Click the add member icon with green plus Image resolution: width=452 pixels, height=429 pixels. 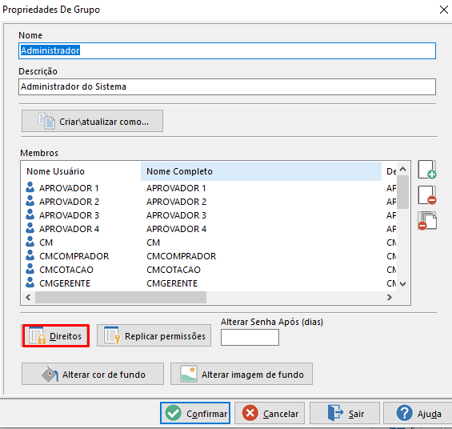(x=427, y=170)
